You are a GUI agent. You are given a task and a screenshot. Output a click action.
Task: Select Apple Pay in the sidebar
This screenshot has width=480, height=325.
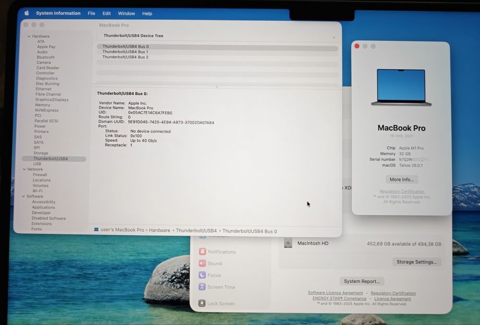(46, 47)
